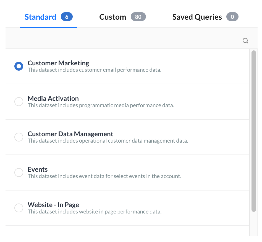The image size is (262, 242).
Task: Click the Saved Queries badge showing 0
Action: (232, 17)
